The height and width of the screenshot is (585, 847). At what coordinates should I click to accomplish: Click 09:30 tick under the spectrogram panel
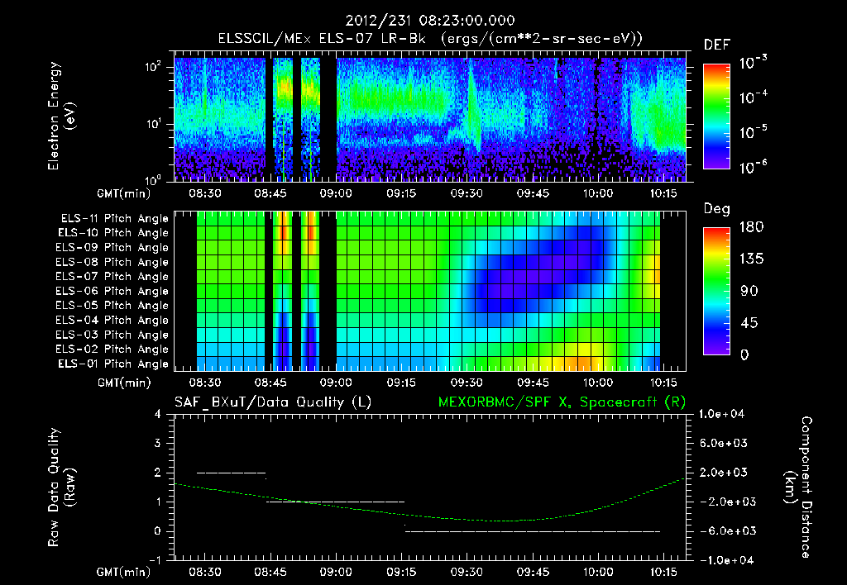click(x=467, y=193)
